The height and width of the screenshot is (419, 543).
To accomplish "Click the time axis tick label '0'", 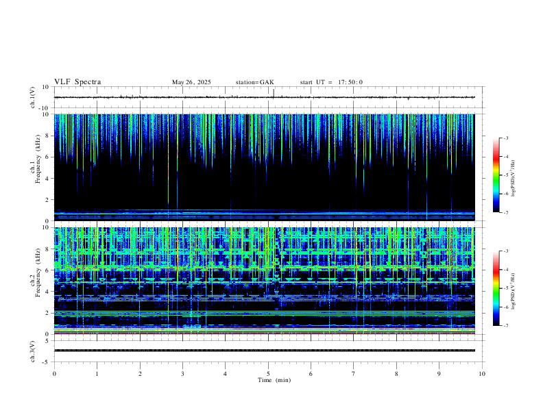I will coord(54,374).
